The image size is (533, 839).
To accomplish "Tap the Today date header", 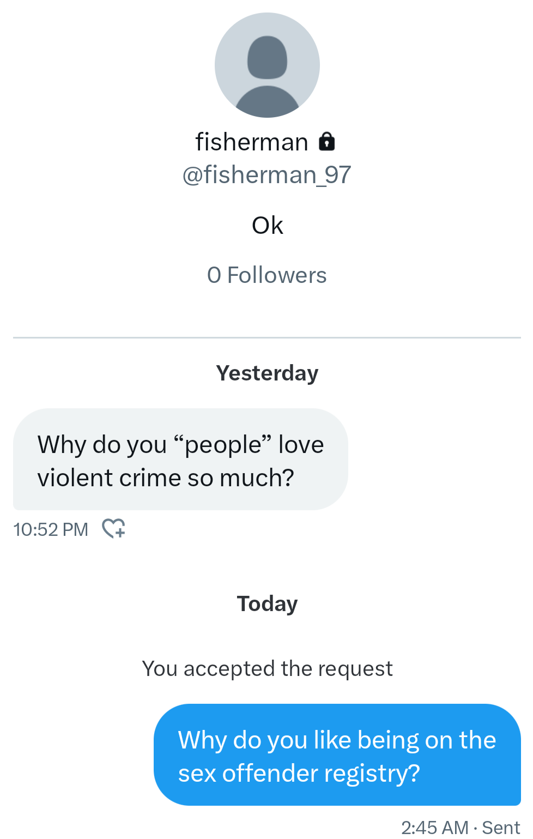I will point(267,604).
